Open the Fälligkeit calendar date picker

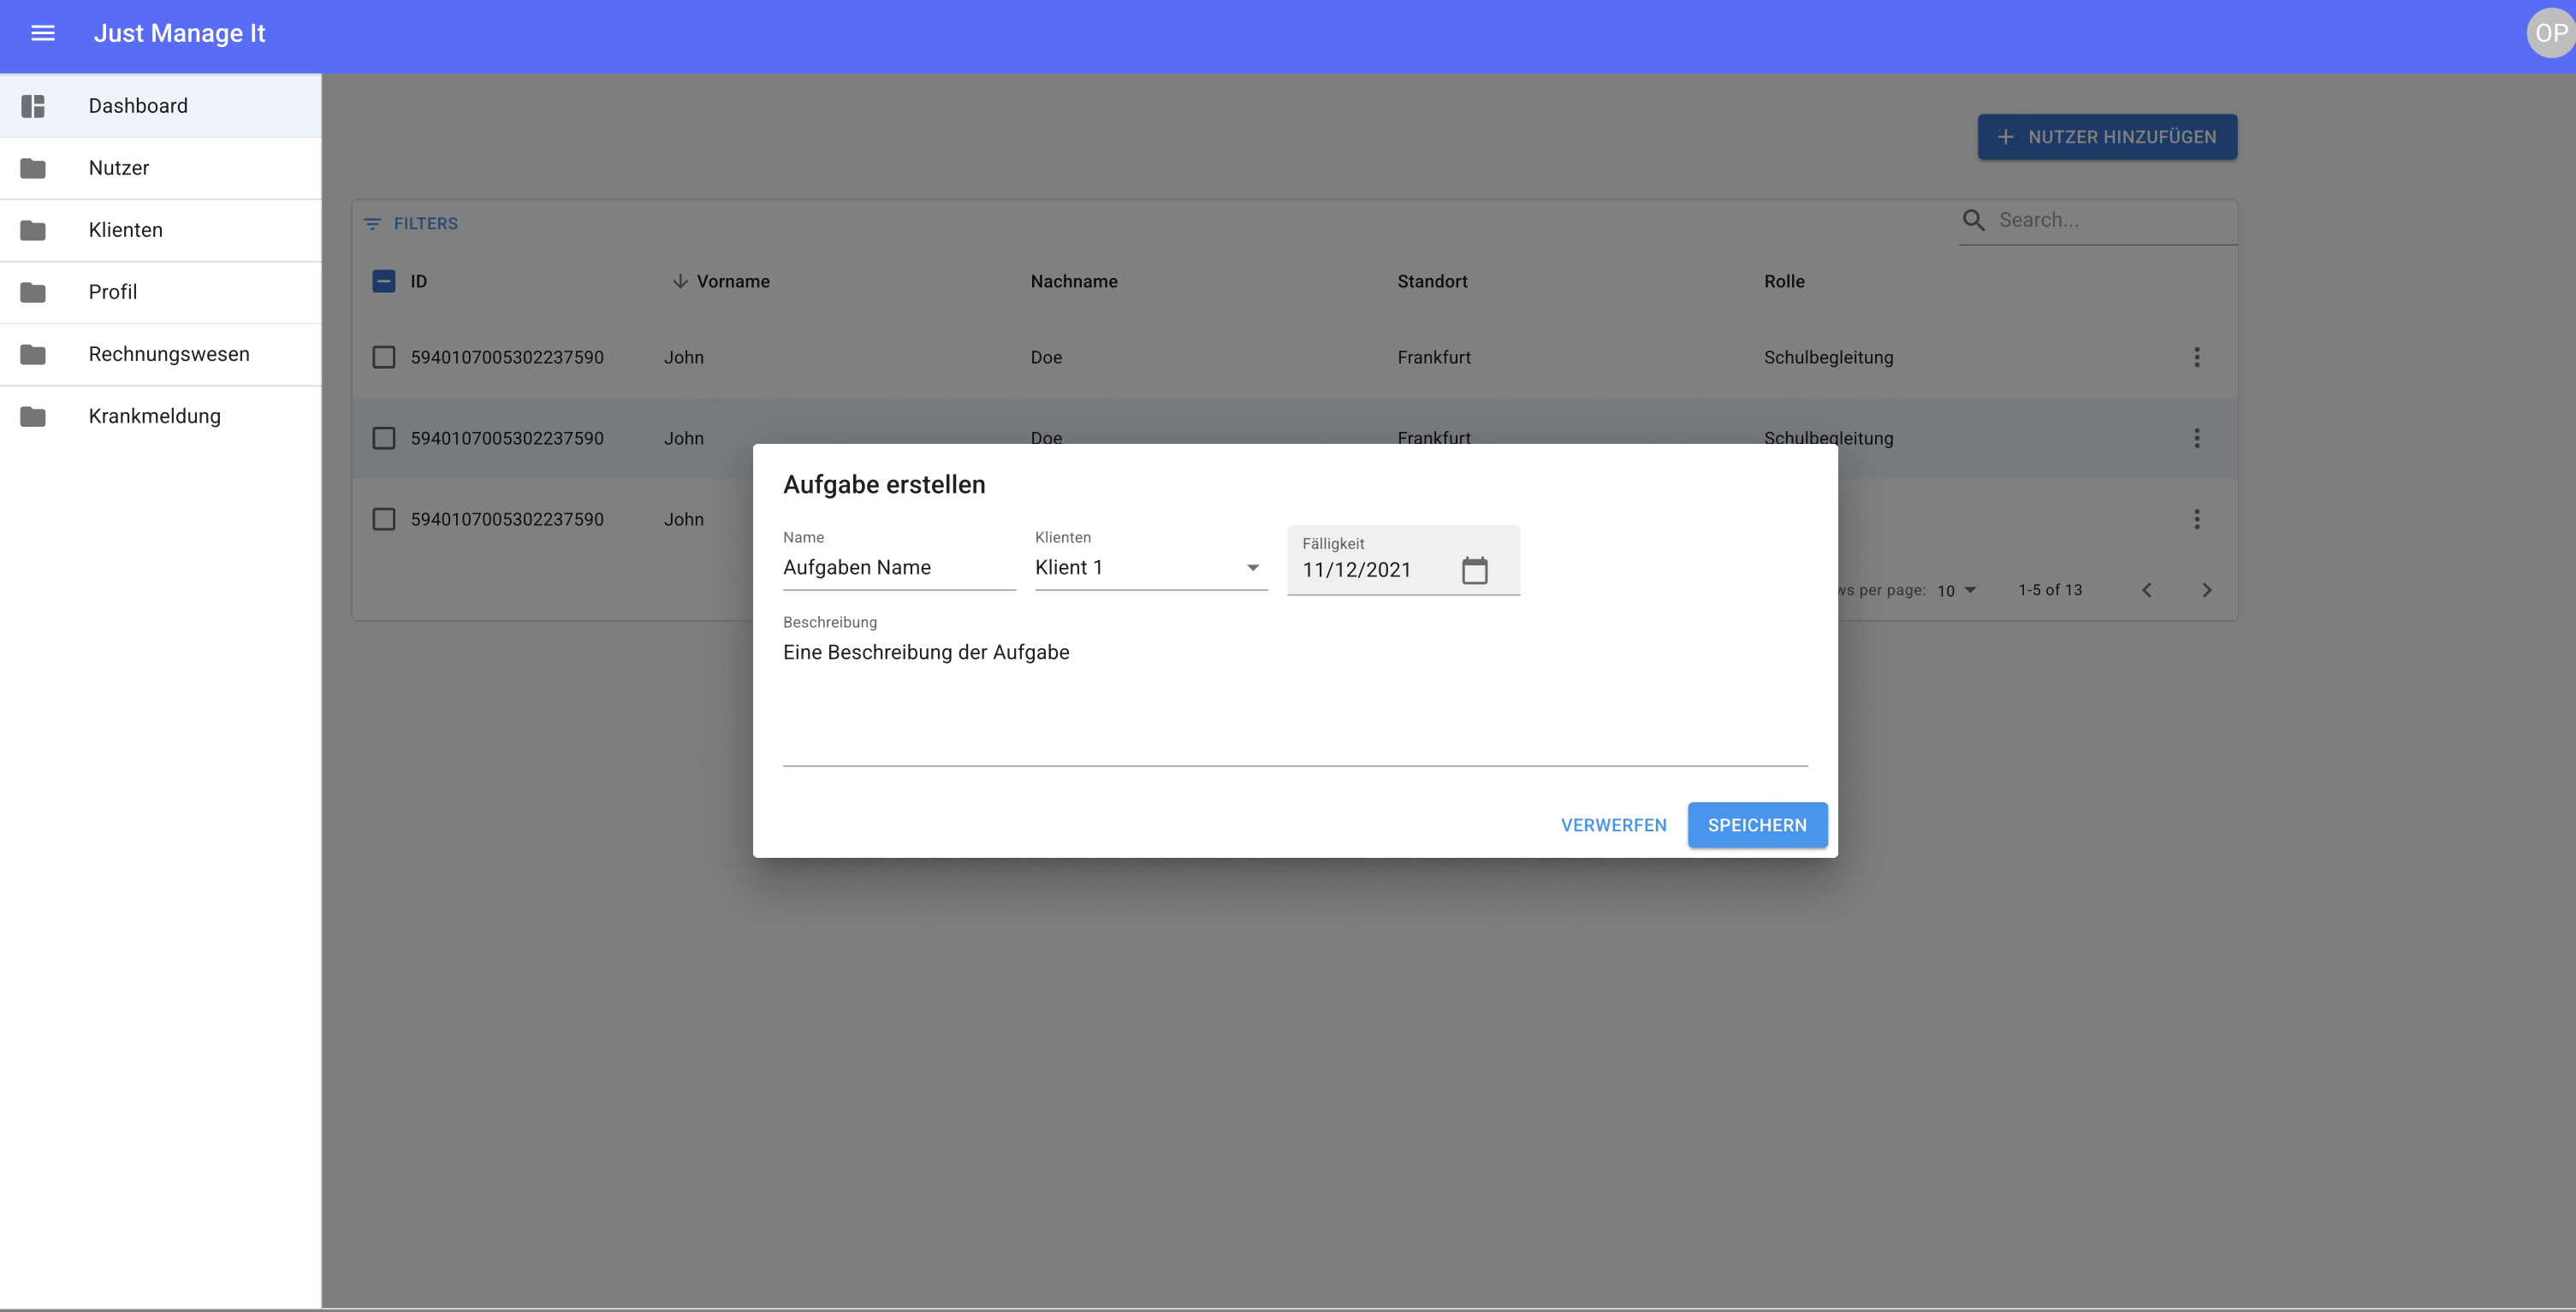[1474, 570]
